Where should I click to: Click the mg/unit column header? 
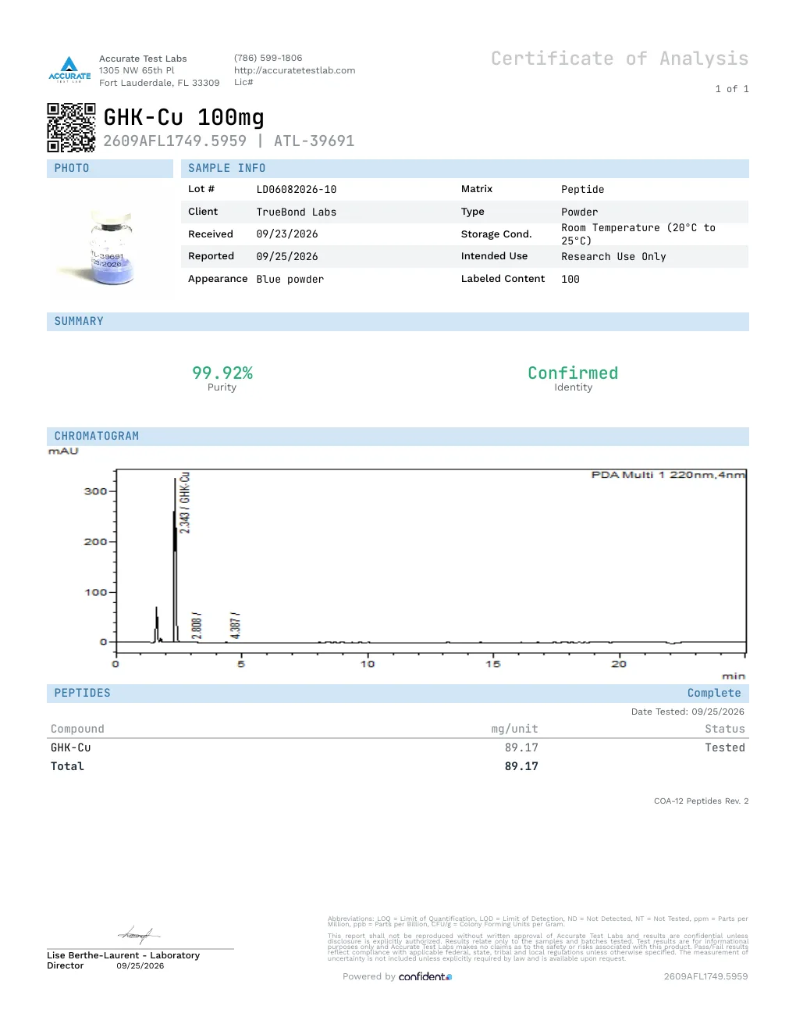pos(514,730)
